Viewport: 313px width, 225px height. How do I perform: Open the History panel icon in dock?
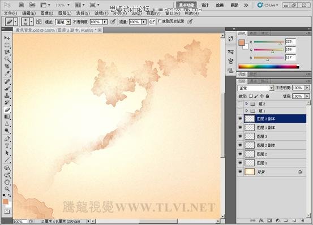click(231, 38)
